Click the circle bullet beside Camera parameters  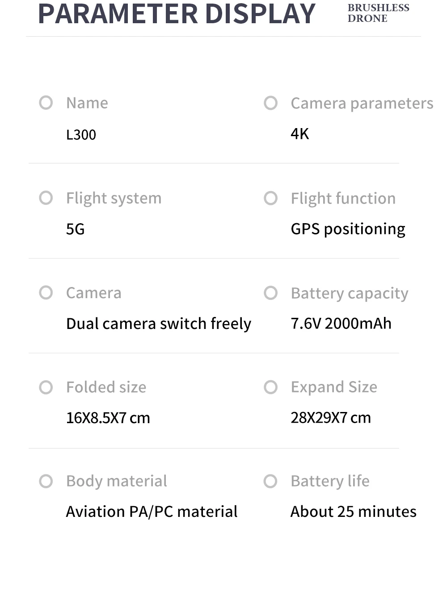(270, 103)
